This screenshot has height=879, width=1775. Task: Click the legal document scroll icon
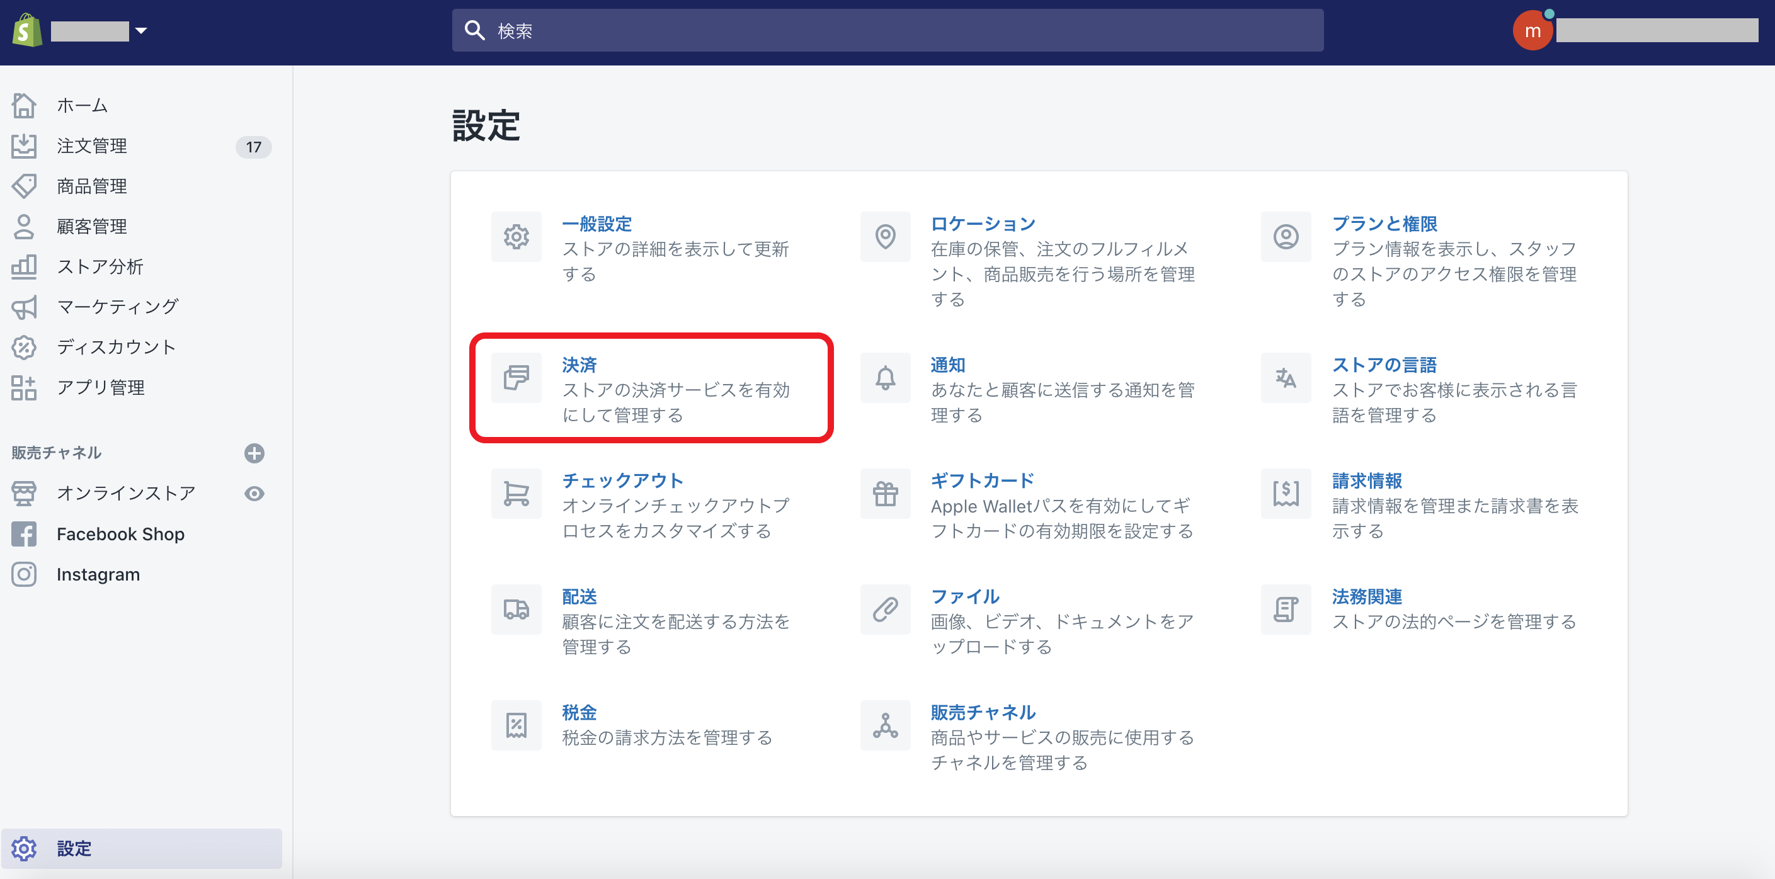click(1286, 609)
